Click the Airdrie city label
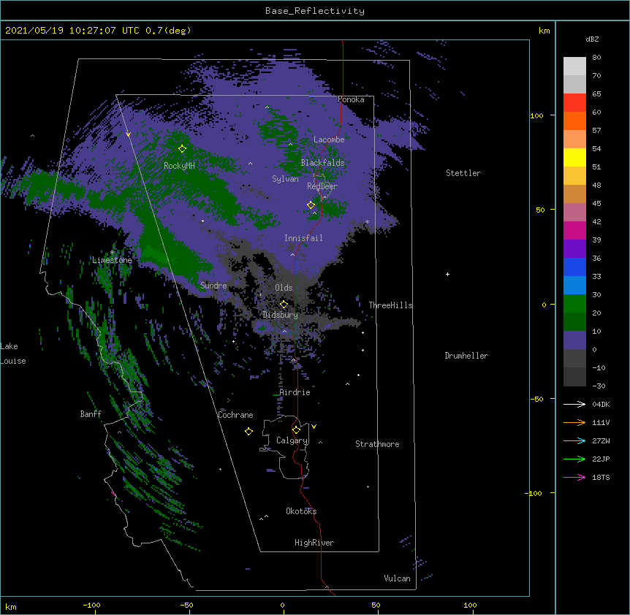The image size is (630, 615). tap(295, 392)
